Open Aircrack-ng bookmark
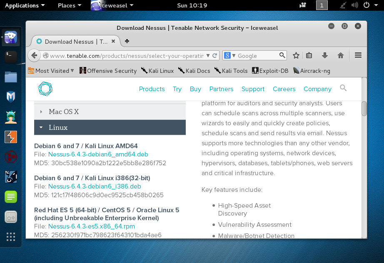The height and width of the screenshot is (263, 384). (x=312, y=71)
